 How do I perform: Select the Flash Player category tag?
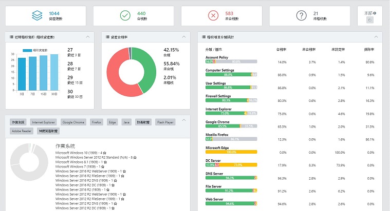[x=165, y=122]
